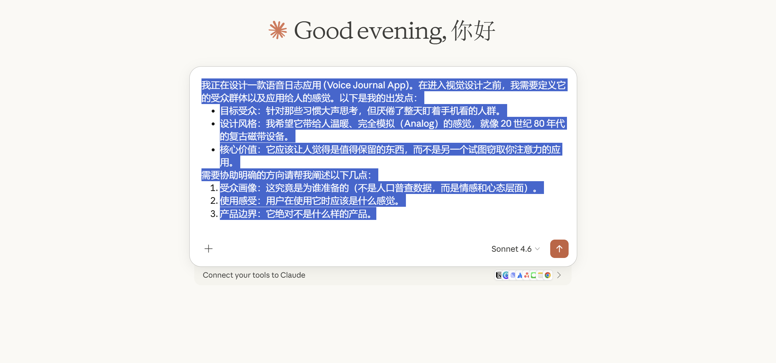
Task: Click the Chrome connector icon
Action: [x=548, y=275]
